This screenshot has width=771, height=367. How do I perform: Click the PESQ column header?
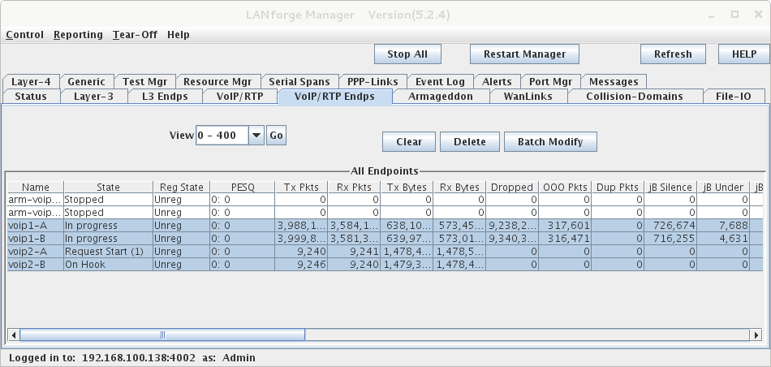(x=243, y=188)
